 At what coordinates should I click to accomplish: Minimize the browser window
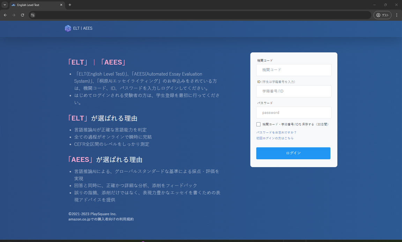pyautogui.click(x=374, y=5)
